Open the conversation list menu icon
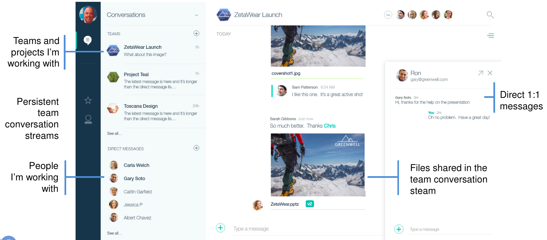Image resolution: width=547 pixels, height=240 pixels. [x=490, y=36]
